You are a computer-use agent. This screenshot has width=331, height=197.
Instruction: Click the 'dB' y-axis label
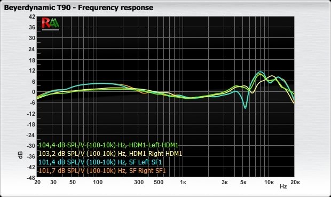tap(20, 155)
